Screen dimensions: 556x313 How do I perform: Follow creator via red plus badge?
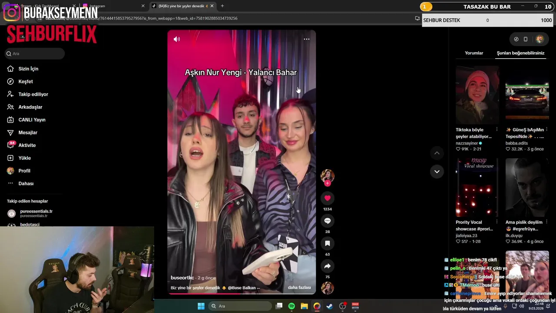click(328, 183)
